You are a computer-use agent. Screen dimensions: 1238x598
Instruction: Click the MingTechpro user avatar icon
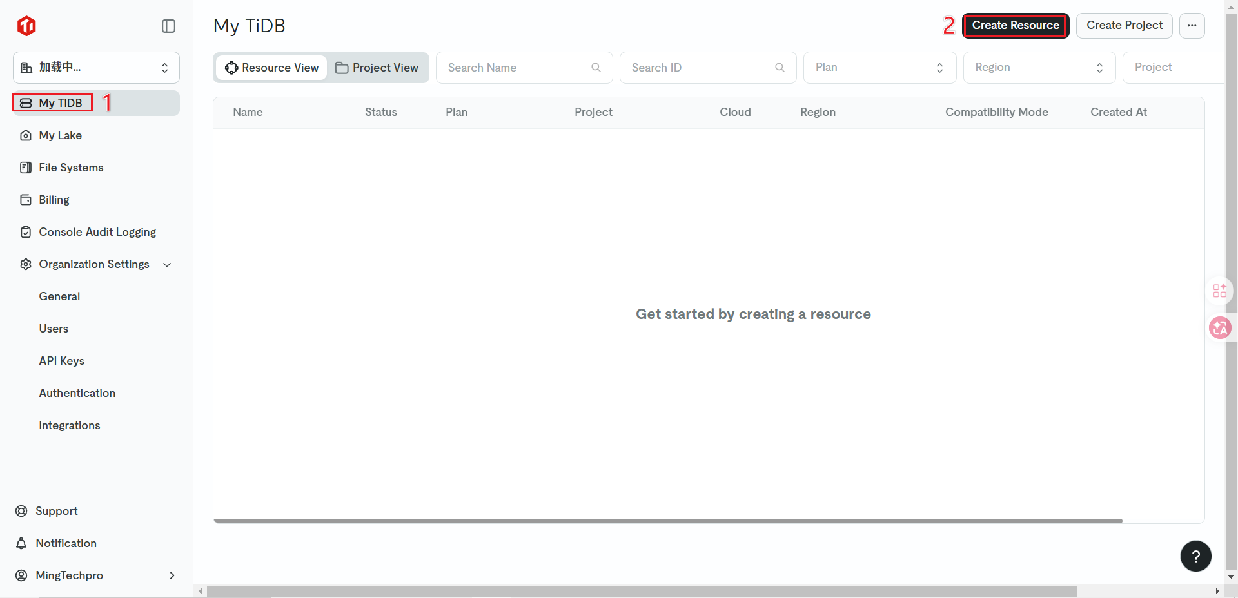pyautogui.click(x=21, y=575)
